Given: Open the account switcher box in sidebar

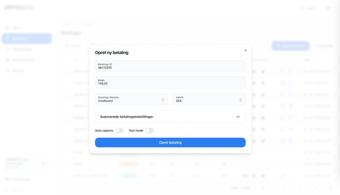Looking at the screenshot, I should coord(26,163).
